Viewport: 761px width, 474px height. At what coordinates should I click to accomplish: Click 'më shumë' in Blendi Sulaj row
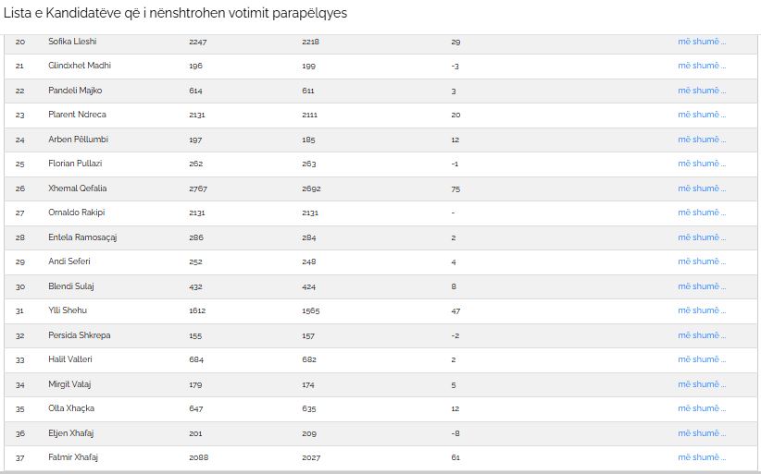click(702, 286)
